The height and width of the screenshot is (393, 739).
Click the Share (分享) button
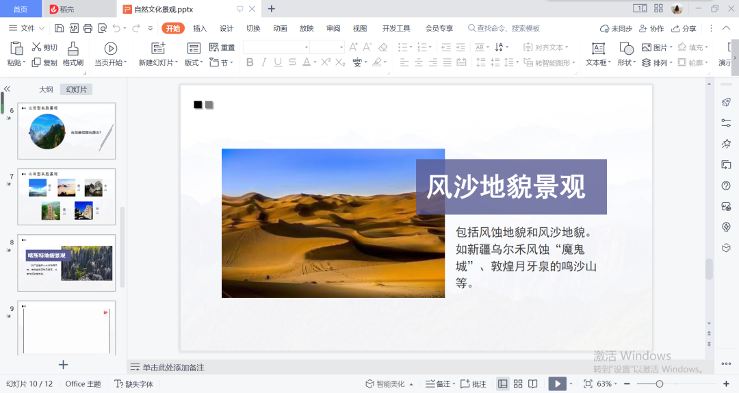click(684, 29)
